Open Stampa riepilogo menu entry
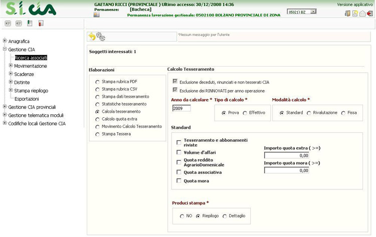 click(31, 91)
